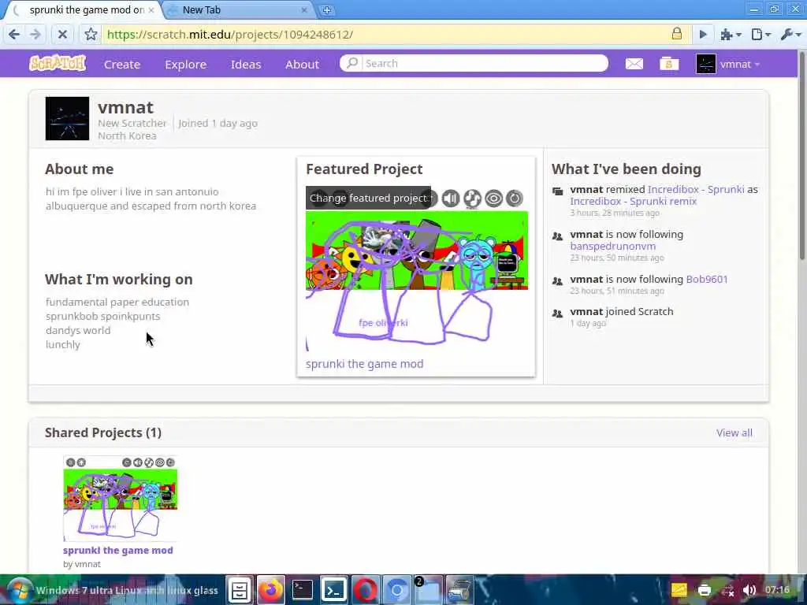Close the 'sprunki the game mod' tab
This screenshot has height=605, width=807.
151,9
